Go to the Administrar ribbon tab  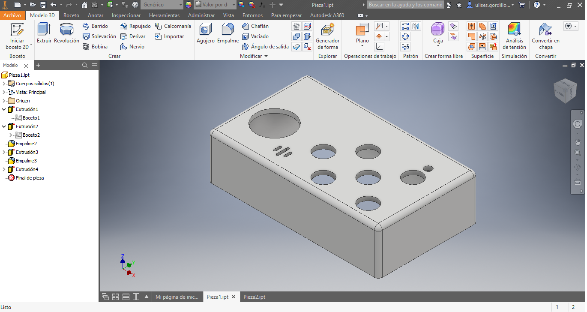(201, 15)
